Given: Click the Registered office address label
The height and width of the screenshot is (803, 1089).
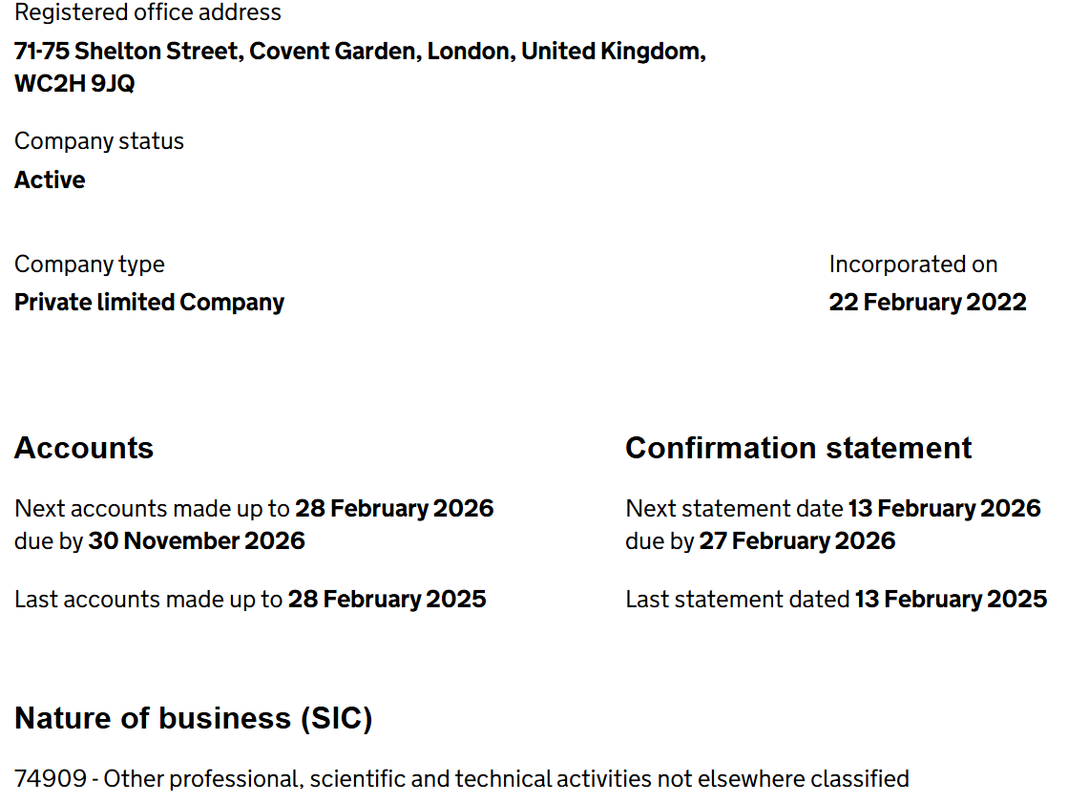Looking at the screenshot, I should (147, 12).
